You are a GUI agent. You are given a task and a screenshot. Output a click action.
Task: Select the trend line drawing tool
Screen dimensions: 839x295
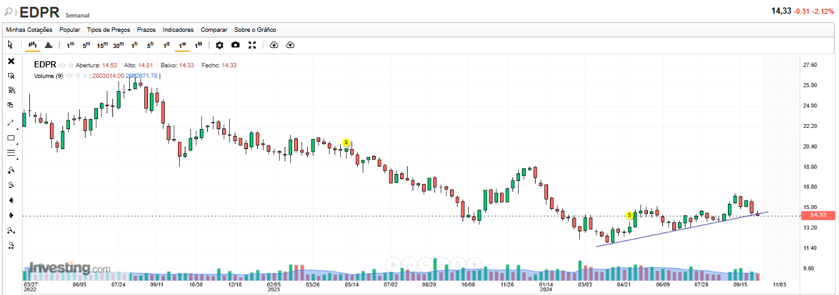(11, 123)
